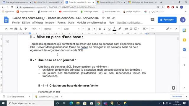Click the Explore button at bottom right
189x106 pixels.
coord(173,88)
